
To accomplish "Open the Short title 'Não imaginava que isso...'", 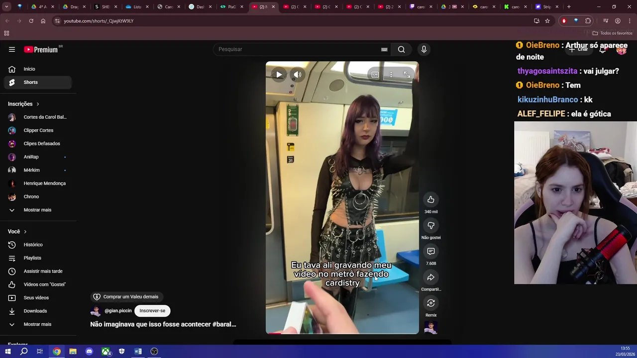I will click(x=163, y=324).
